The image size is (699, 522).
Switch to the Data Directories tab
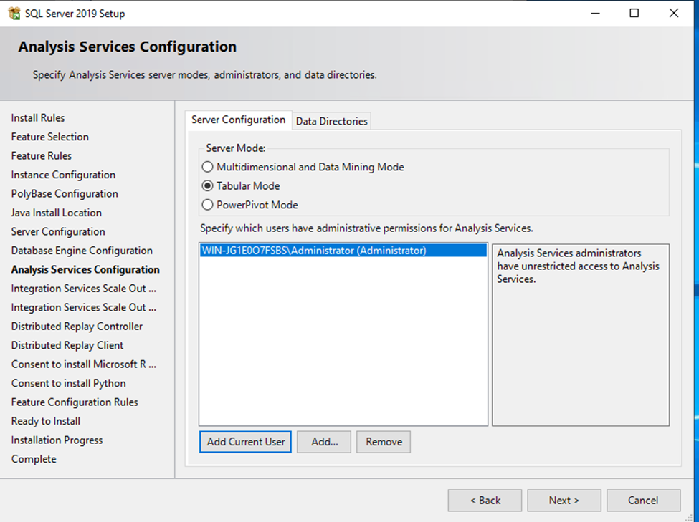[x=332, y=121]
